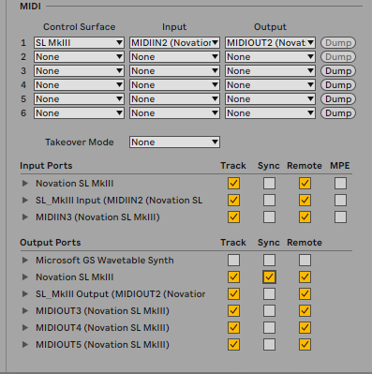Viewport: 372px width, 374px height.
Task: Open Output dropdown in row 3
Action: (x=270, y=71)
